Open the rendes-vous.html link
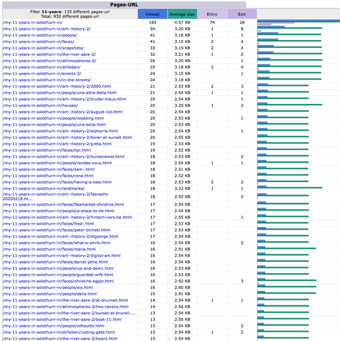The image size is (340, 341). [x=57, y=163]
